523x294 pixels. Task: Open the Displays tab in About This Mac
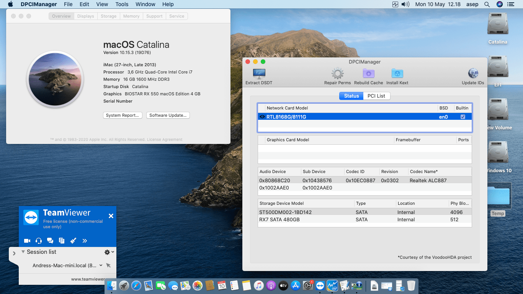pos(85,16)
